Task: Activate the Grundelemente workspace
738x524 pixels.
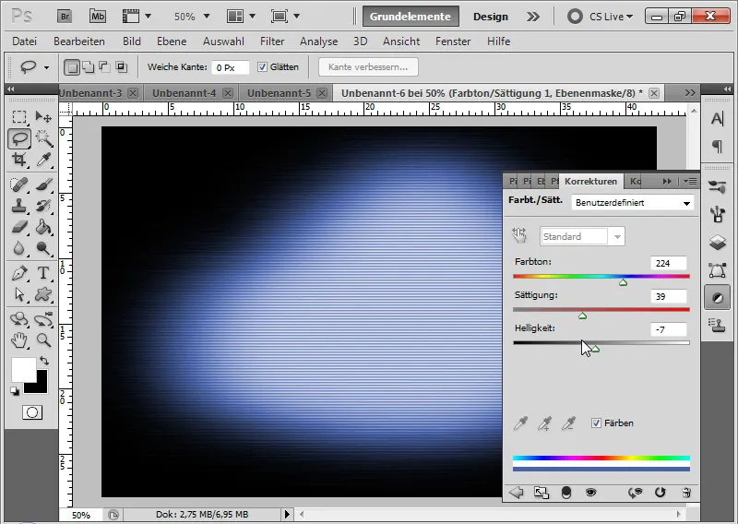Action: [x=411, y=17]
